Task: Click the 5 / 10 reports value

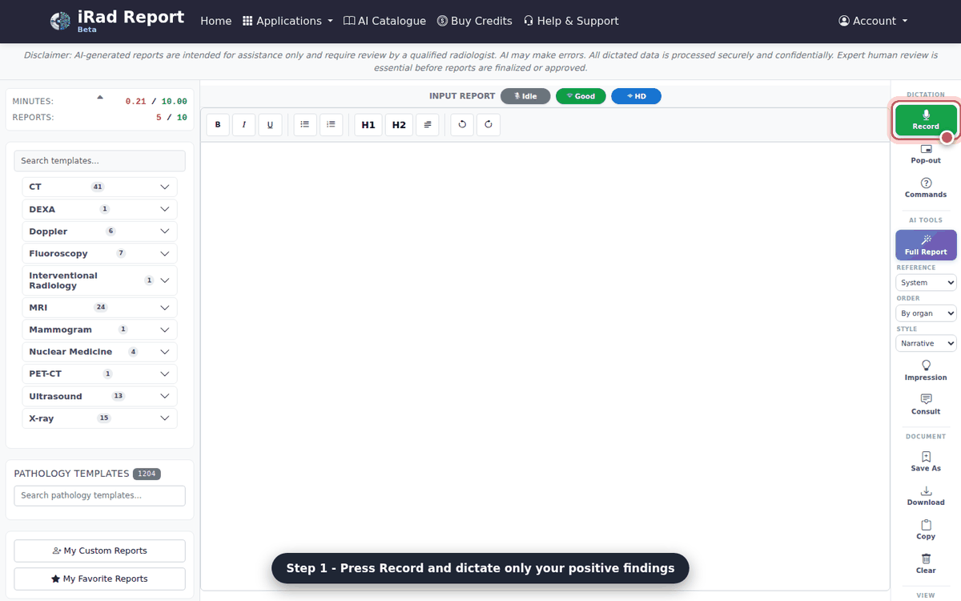Action: click(x=171, y=118)
